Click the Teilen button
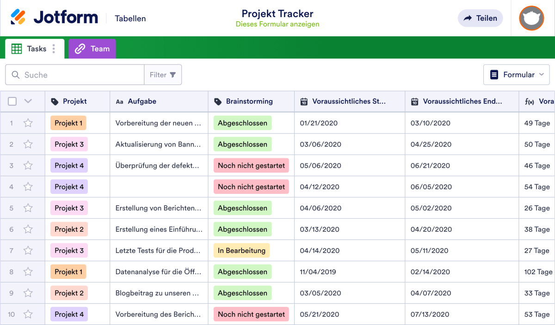Screen dimensions: 555x325 pyautogui.click(x=480, y=18)
